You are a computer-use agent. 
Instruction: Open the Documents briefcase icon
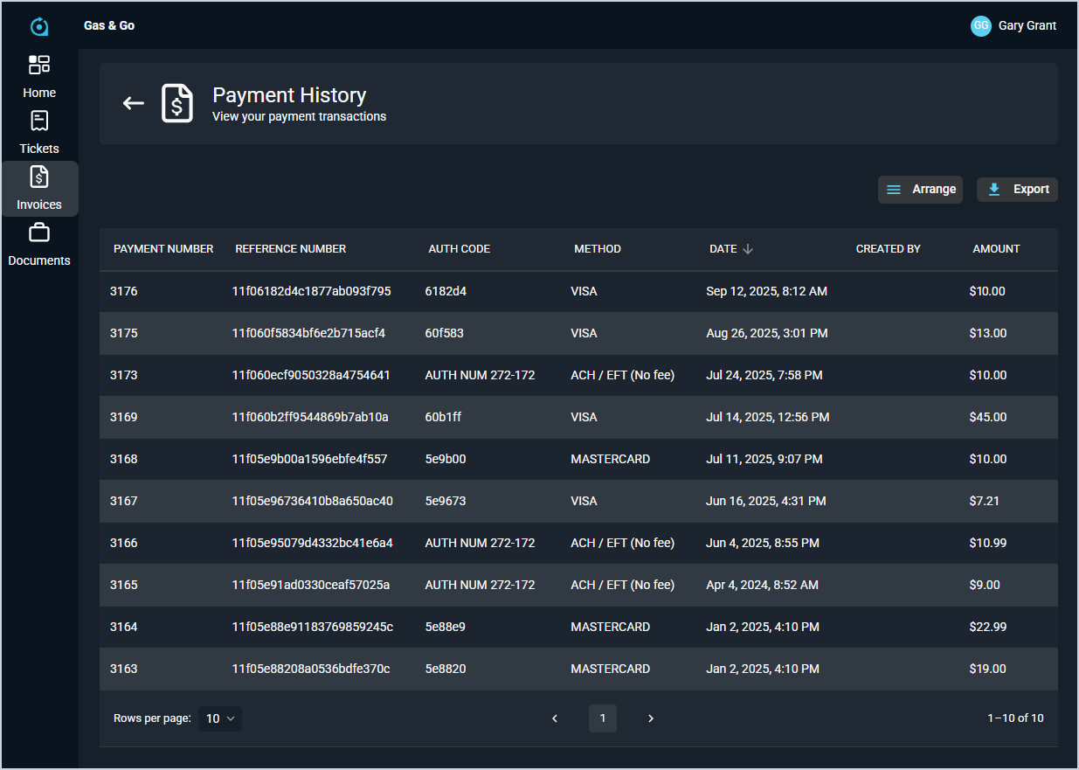(39, 233)
